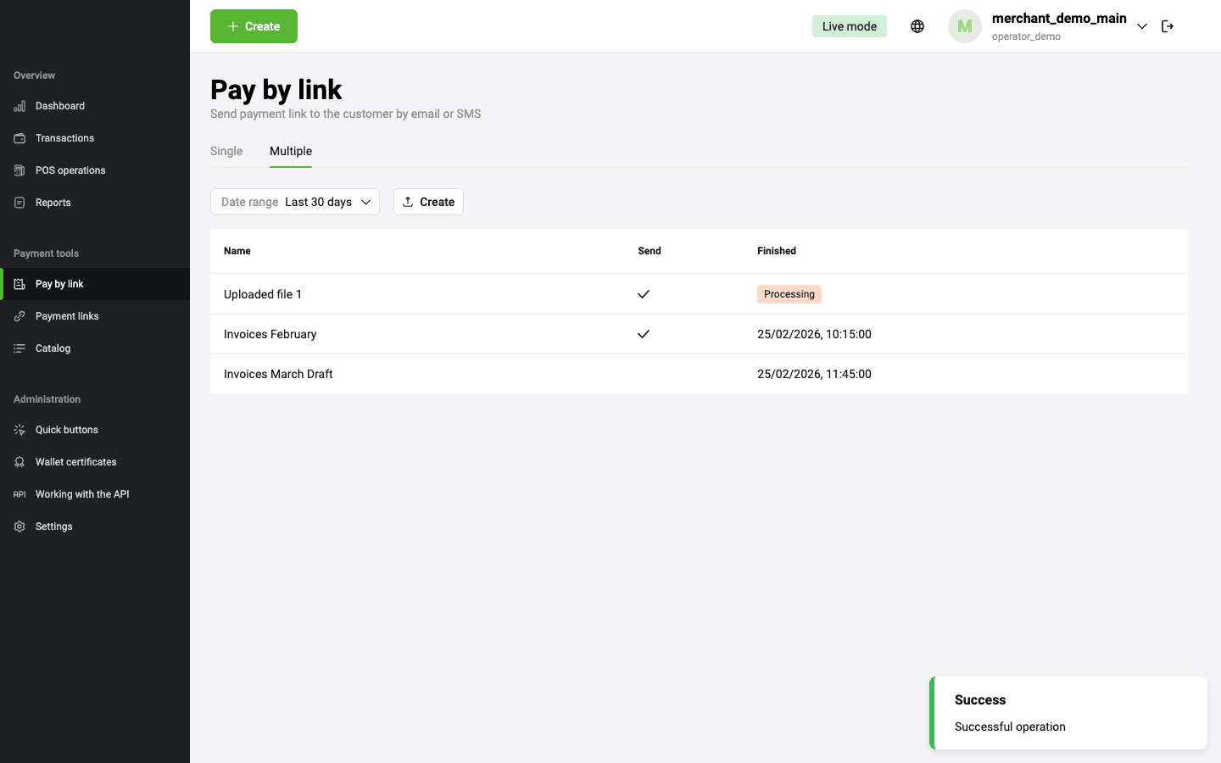The height and width of the screenshot is (763, 1221).
Task: Click the Processing status badge
Action: (789, 294)
